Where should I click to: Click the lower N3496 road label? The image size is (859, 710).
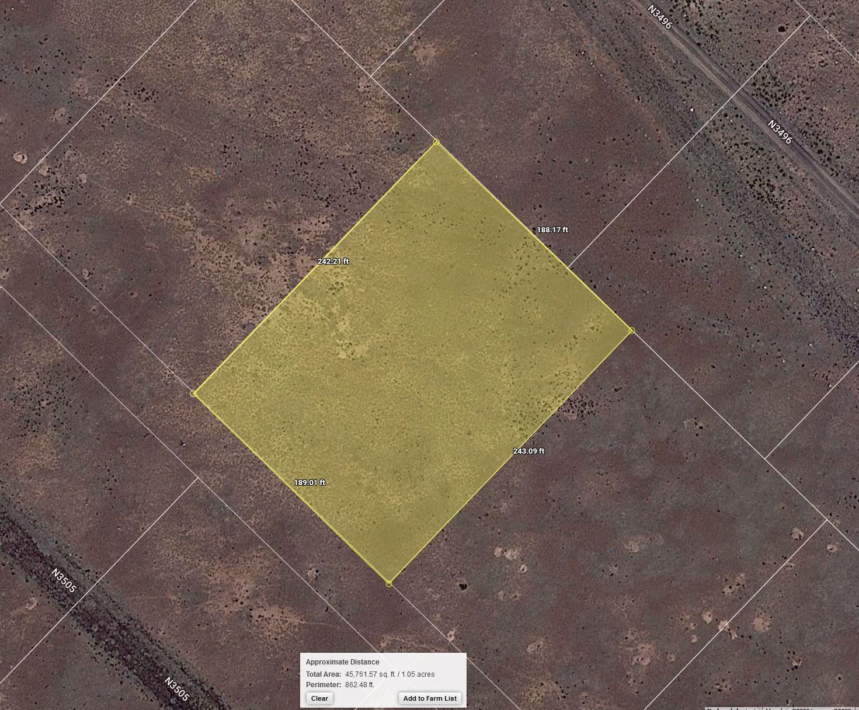(780, 133)
